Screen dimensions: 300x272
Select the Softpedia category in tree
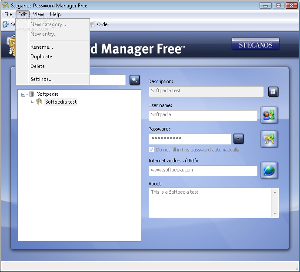click(x=48, y=94)
